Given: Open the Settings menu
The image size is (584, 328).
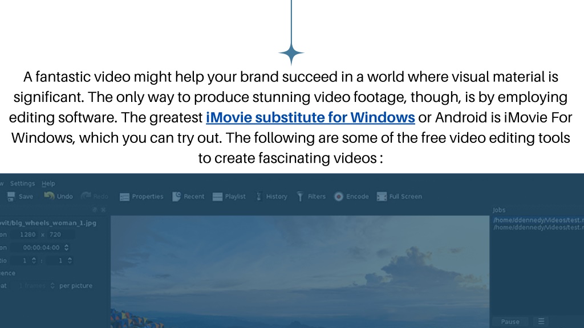Looking at the screenshot, I should point(22,183).
